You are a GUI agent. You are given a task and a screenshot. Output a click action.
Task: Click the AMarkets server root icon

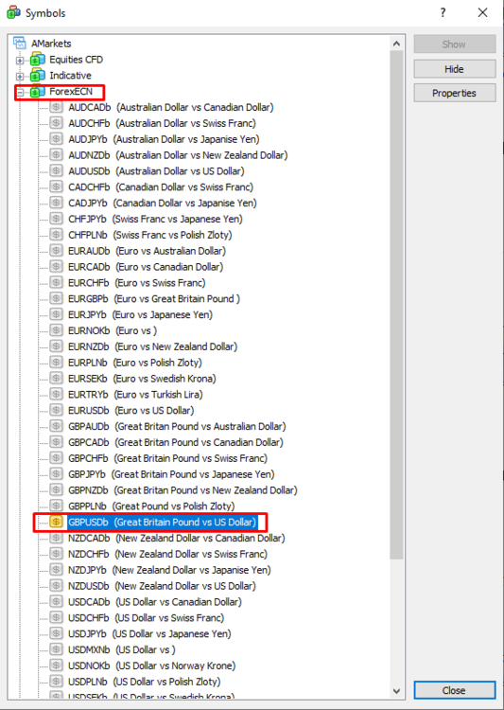click(20, 43)
